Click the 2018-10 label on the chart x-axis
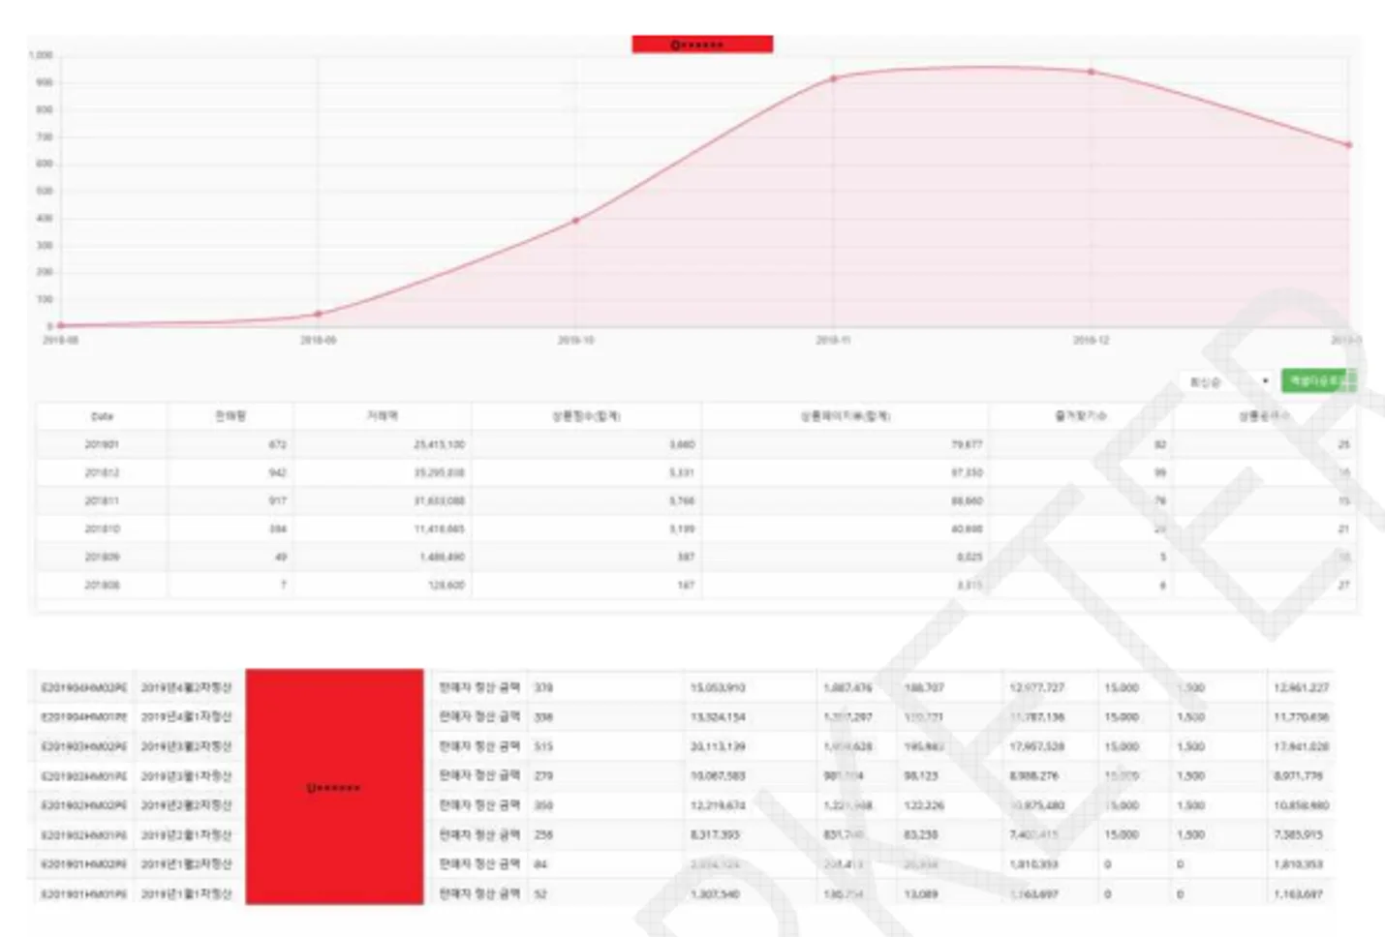 coord(575,340)
